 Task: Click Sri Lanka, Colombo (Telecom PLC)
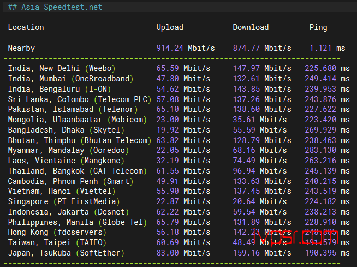click(80, 99)
